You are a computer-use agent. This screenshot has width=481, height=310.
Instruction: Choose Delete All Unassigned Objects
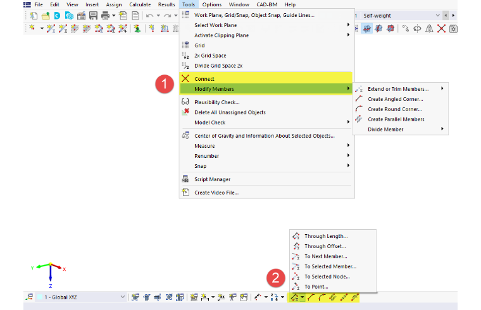pos(266,112)
